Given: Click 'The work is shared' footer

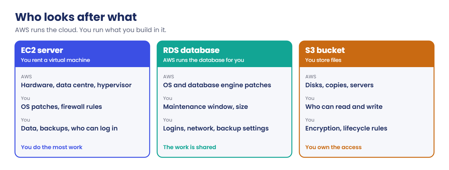Looking at the screenshot, I should (190, 147).
